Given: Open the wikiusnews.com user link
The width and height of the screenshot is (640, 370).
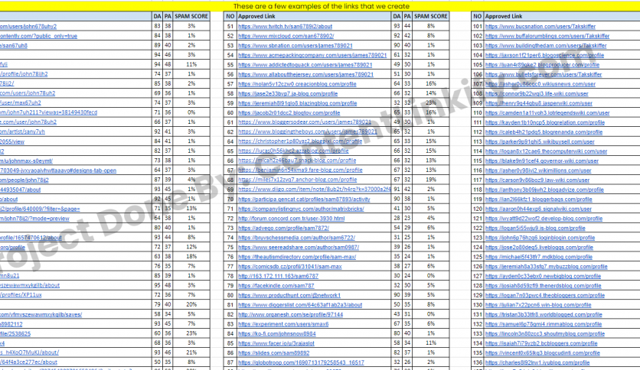Looking at the screenshot, I should [540, 84].
